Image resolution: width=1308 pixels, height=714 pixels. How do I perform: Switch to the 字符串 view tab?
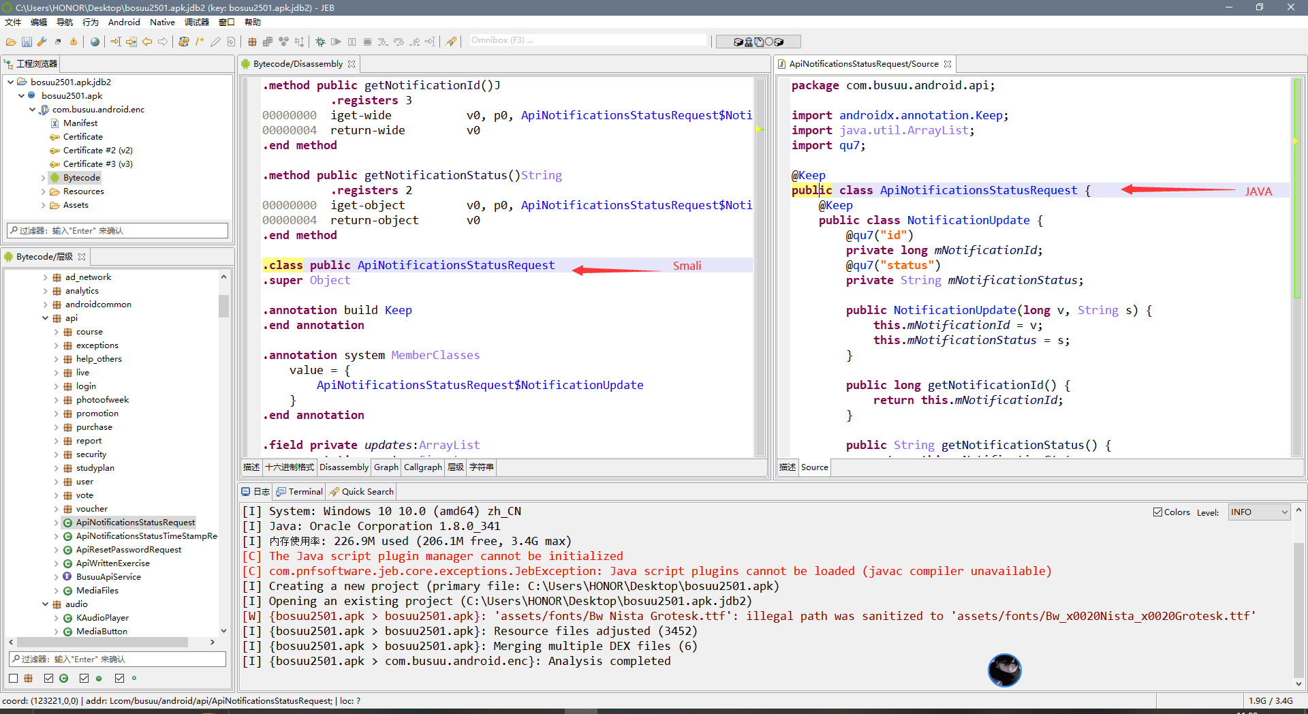[x=482, y=467]
